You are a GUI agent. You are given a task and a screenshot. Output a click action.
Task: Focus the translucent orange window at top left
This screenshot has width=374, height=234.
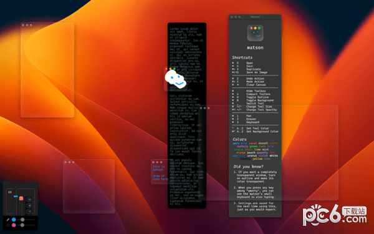[47, 70]
